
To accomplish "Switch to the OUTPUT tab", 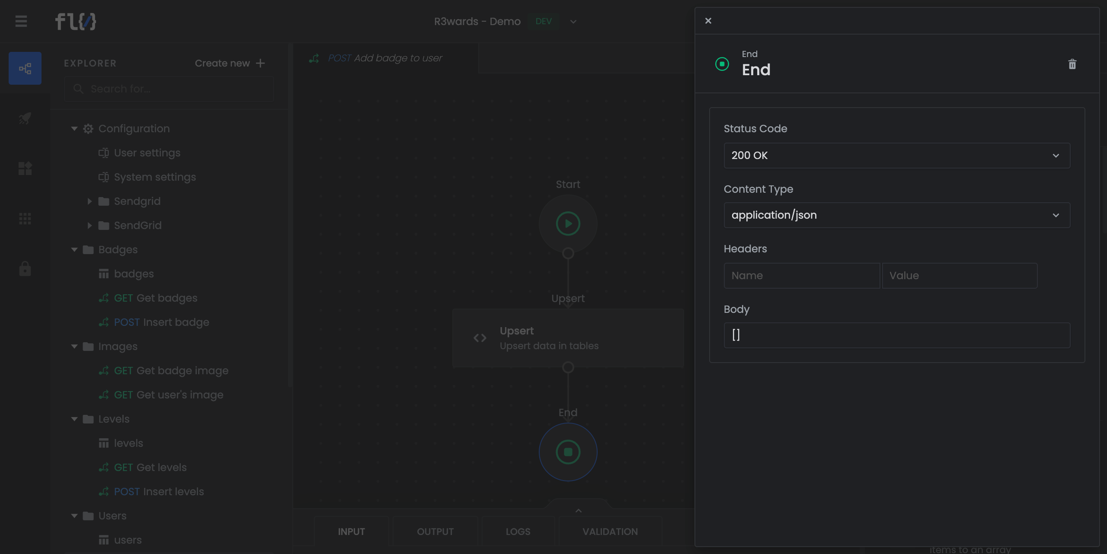I will (x=435, y=532).
